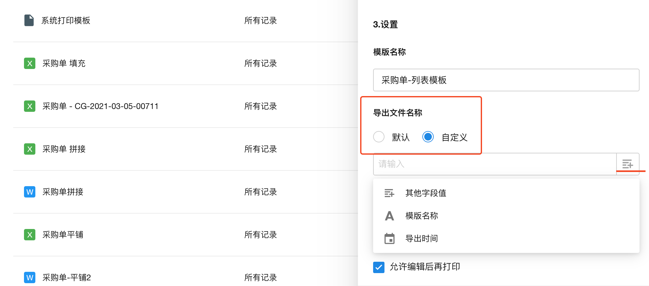
Task: Click 所有记录 in the 采购单 填充 row
Action: tap(260, 63)
